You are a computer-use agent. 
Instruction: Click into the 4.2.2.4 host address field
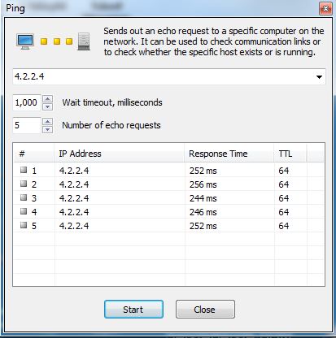click(x=163, y=76)
